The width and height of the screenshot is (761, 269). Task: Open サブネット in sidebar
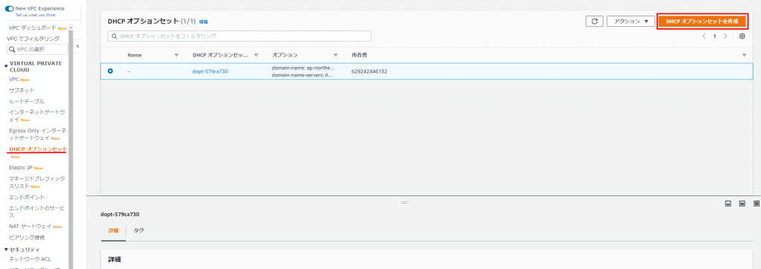pos(22,91)
